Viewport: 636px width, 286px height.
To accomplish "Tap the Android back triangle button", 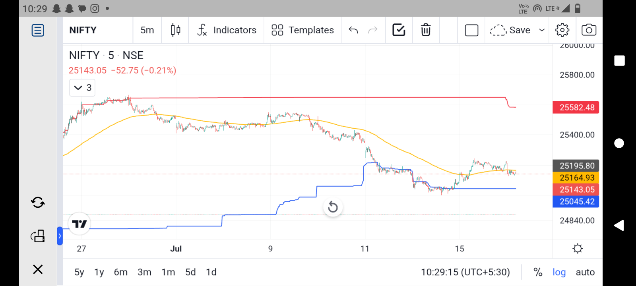I will point(619,226).
